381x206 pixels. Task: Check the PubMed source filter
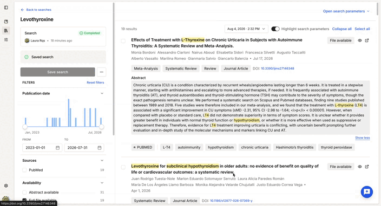pos(24,170)
